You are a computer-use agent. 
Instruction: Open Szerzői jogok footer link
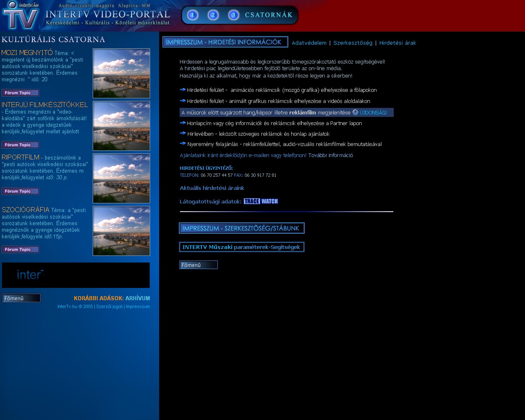[110, 306]
